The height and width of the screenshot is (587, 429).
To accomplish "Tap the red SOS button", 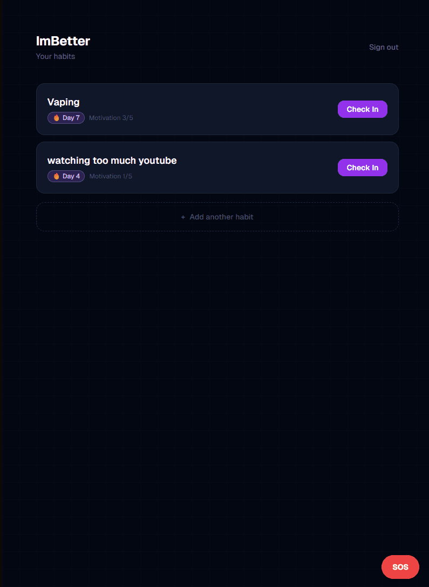I will tap(400, 567).
